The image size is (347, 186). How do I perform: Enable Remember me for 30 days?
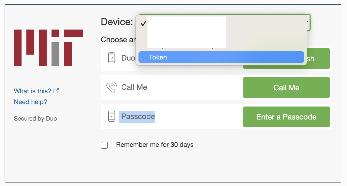[104, 145]
